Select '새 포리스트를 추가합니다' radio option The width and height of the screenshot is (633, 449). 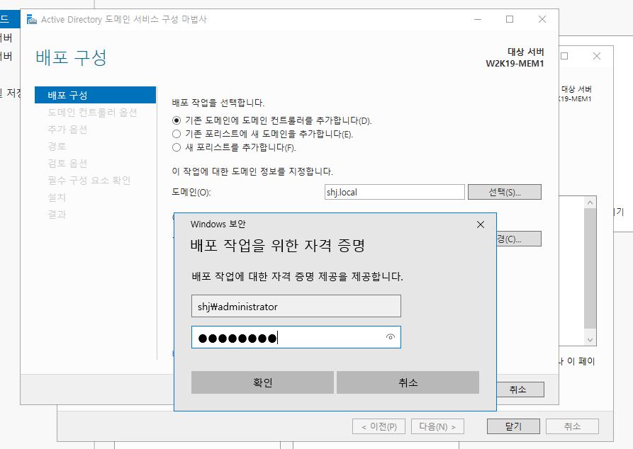(177, 147)
